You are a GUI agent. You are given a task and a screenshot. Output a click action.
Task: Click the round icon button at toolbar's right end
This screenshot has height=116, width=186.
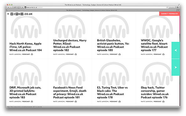coord(178,7)
